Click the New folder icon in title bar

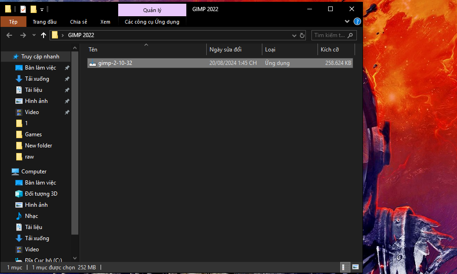tap(33, 9)
